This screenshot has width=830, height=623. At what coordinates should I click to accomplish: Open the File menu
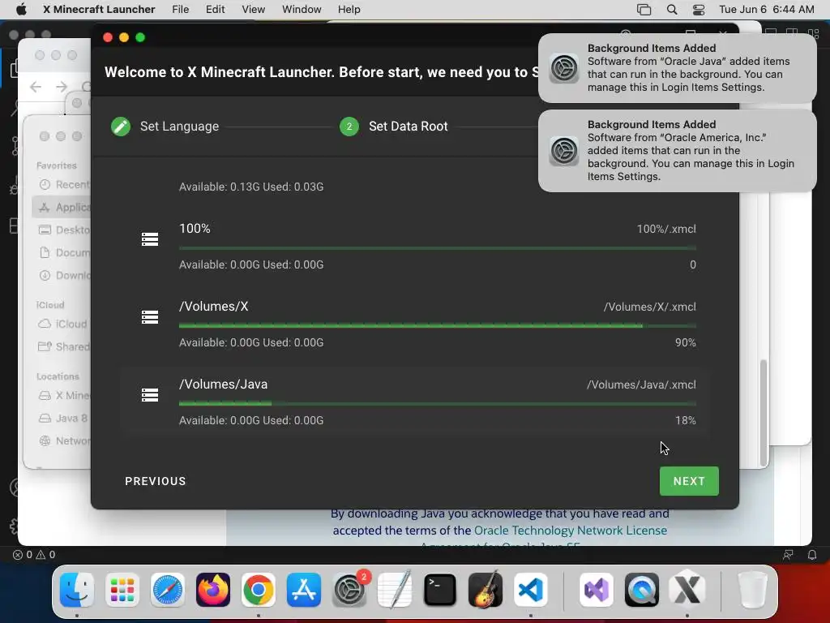[181, 10]
